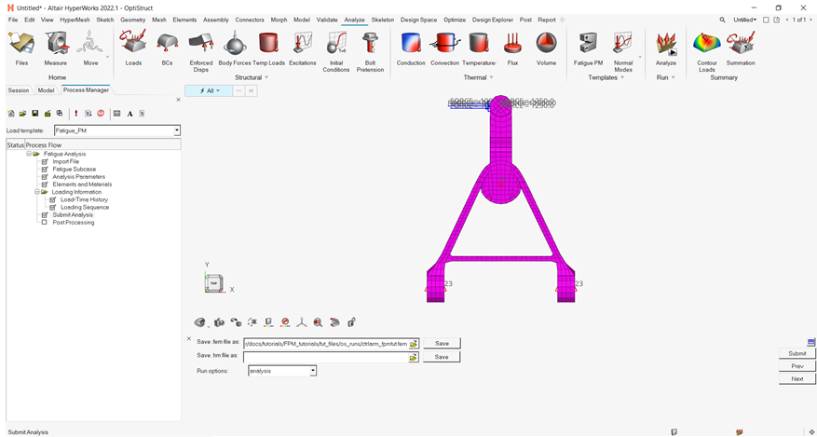Viewport: 817px width, 437px height.
Task: Open the Load template dropdown
Action: point(177,131)
